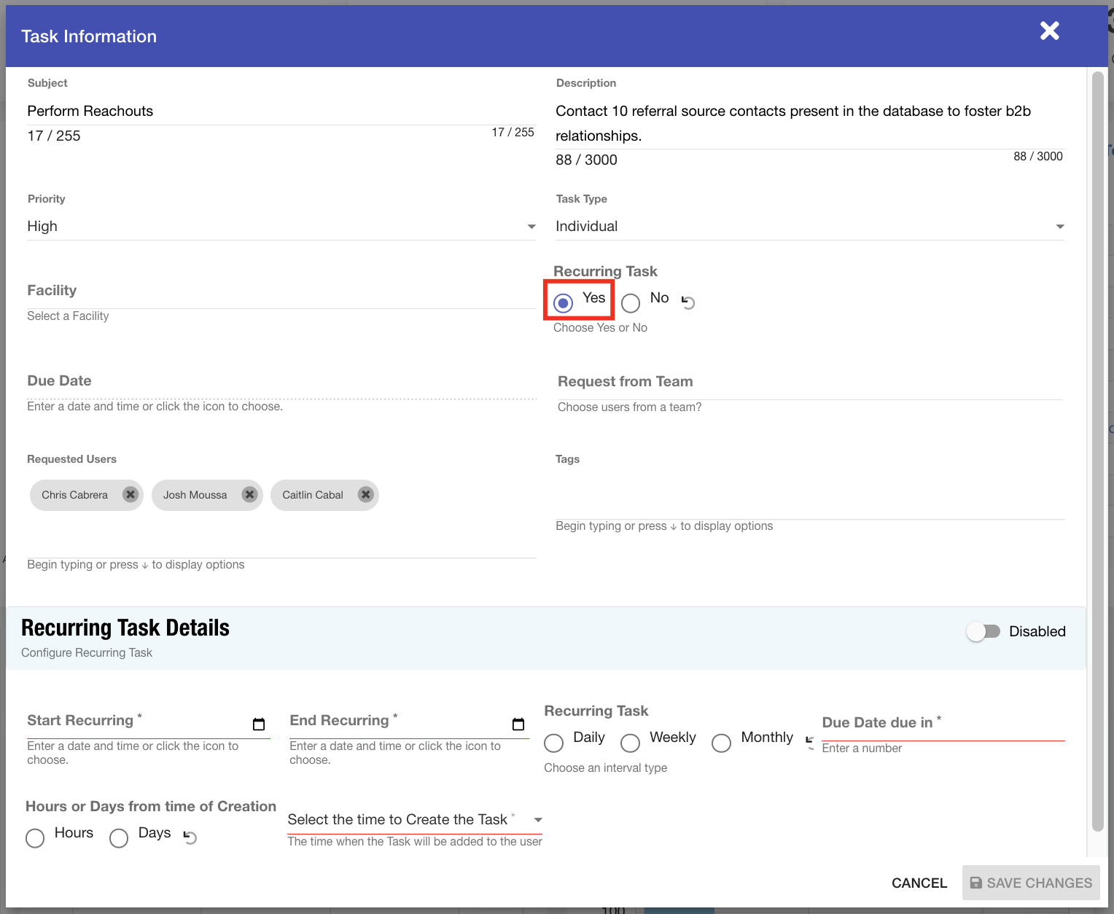Click the Josh Moussa chip label
1114x914 pixels.
click(195, 495)
